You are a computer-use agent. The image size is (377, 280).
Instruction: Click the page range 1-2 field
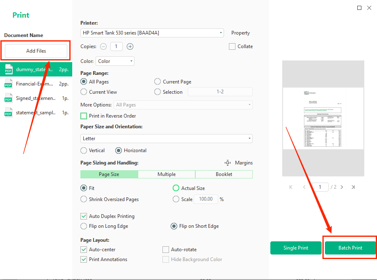220,92
